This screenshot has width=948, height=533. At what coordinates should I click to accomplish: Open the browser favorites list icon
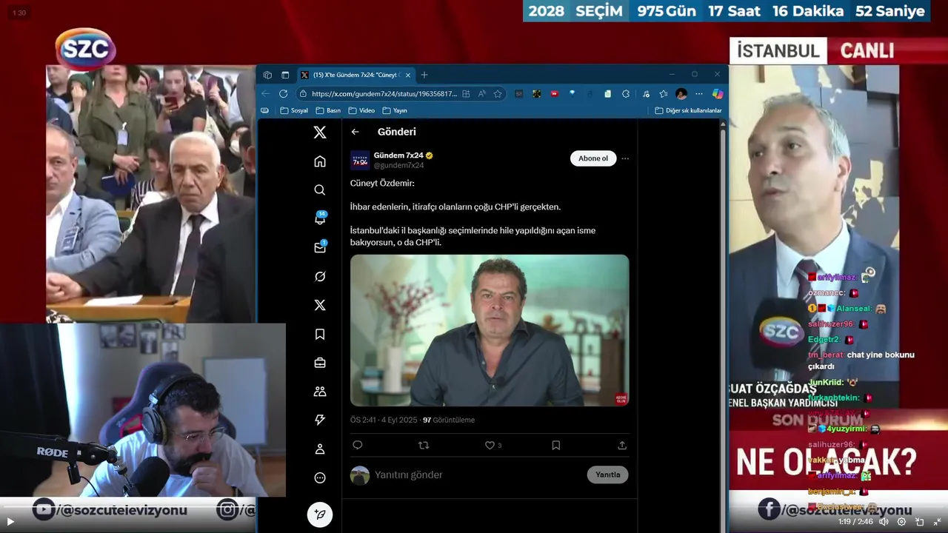[664, 94]
